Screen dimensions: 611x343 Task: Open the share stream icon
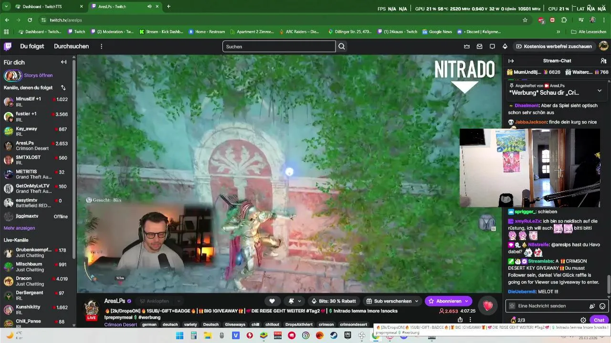[460, 320]
